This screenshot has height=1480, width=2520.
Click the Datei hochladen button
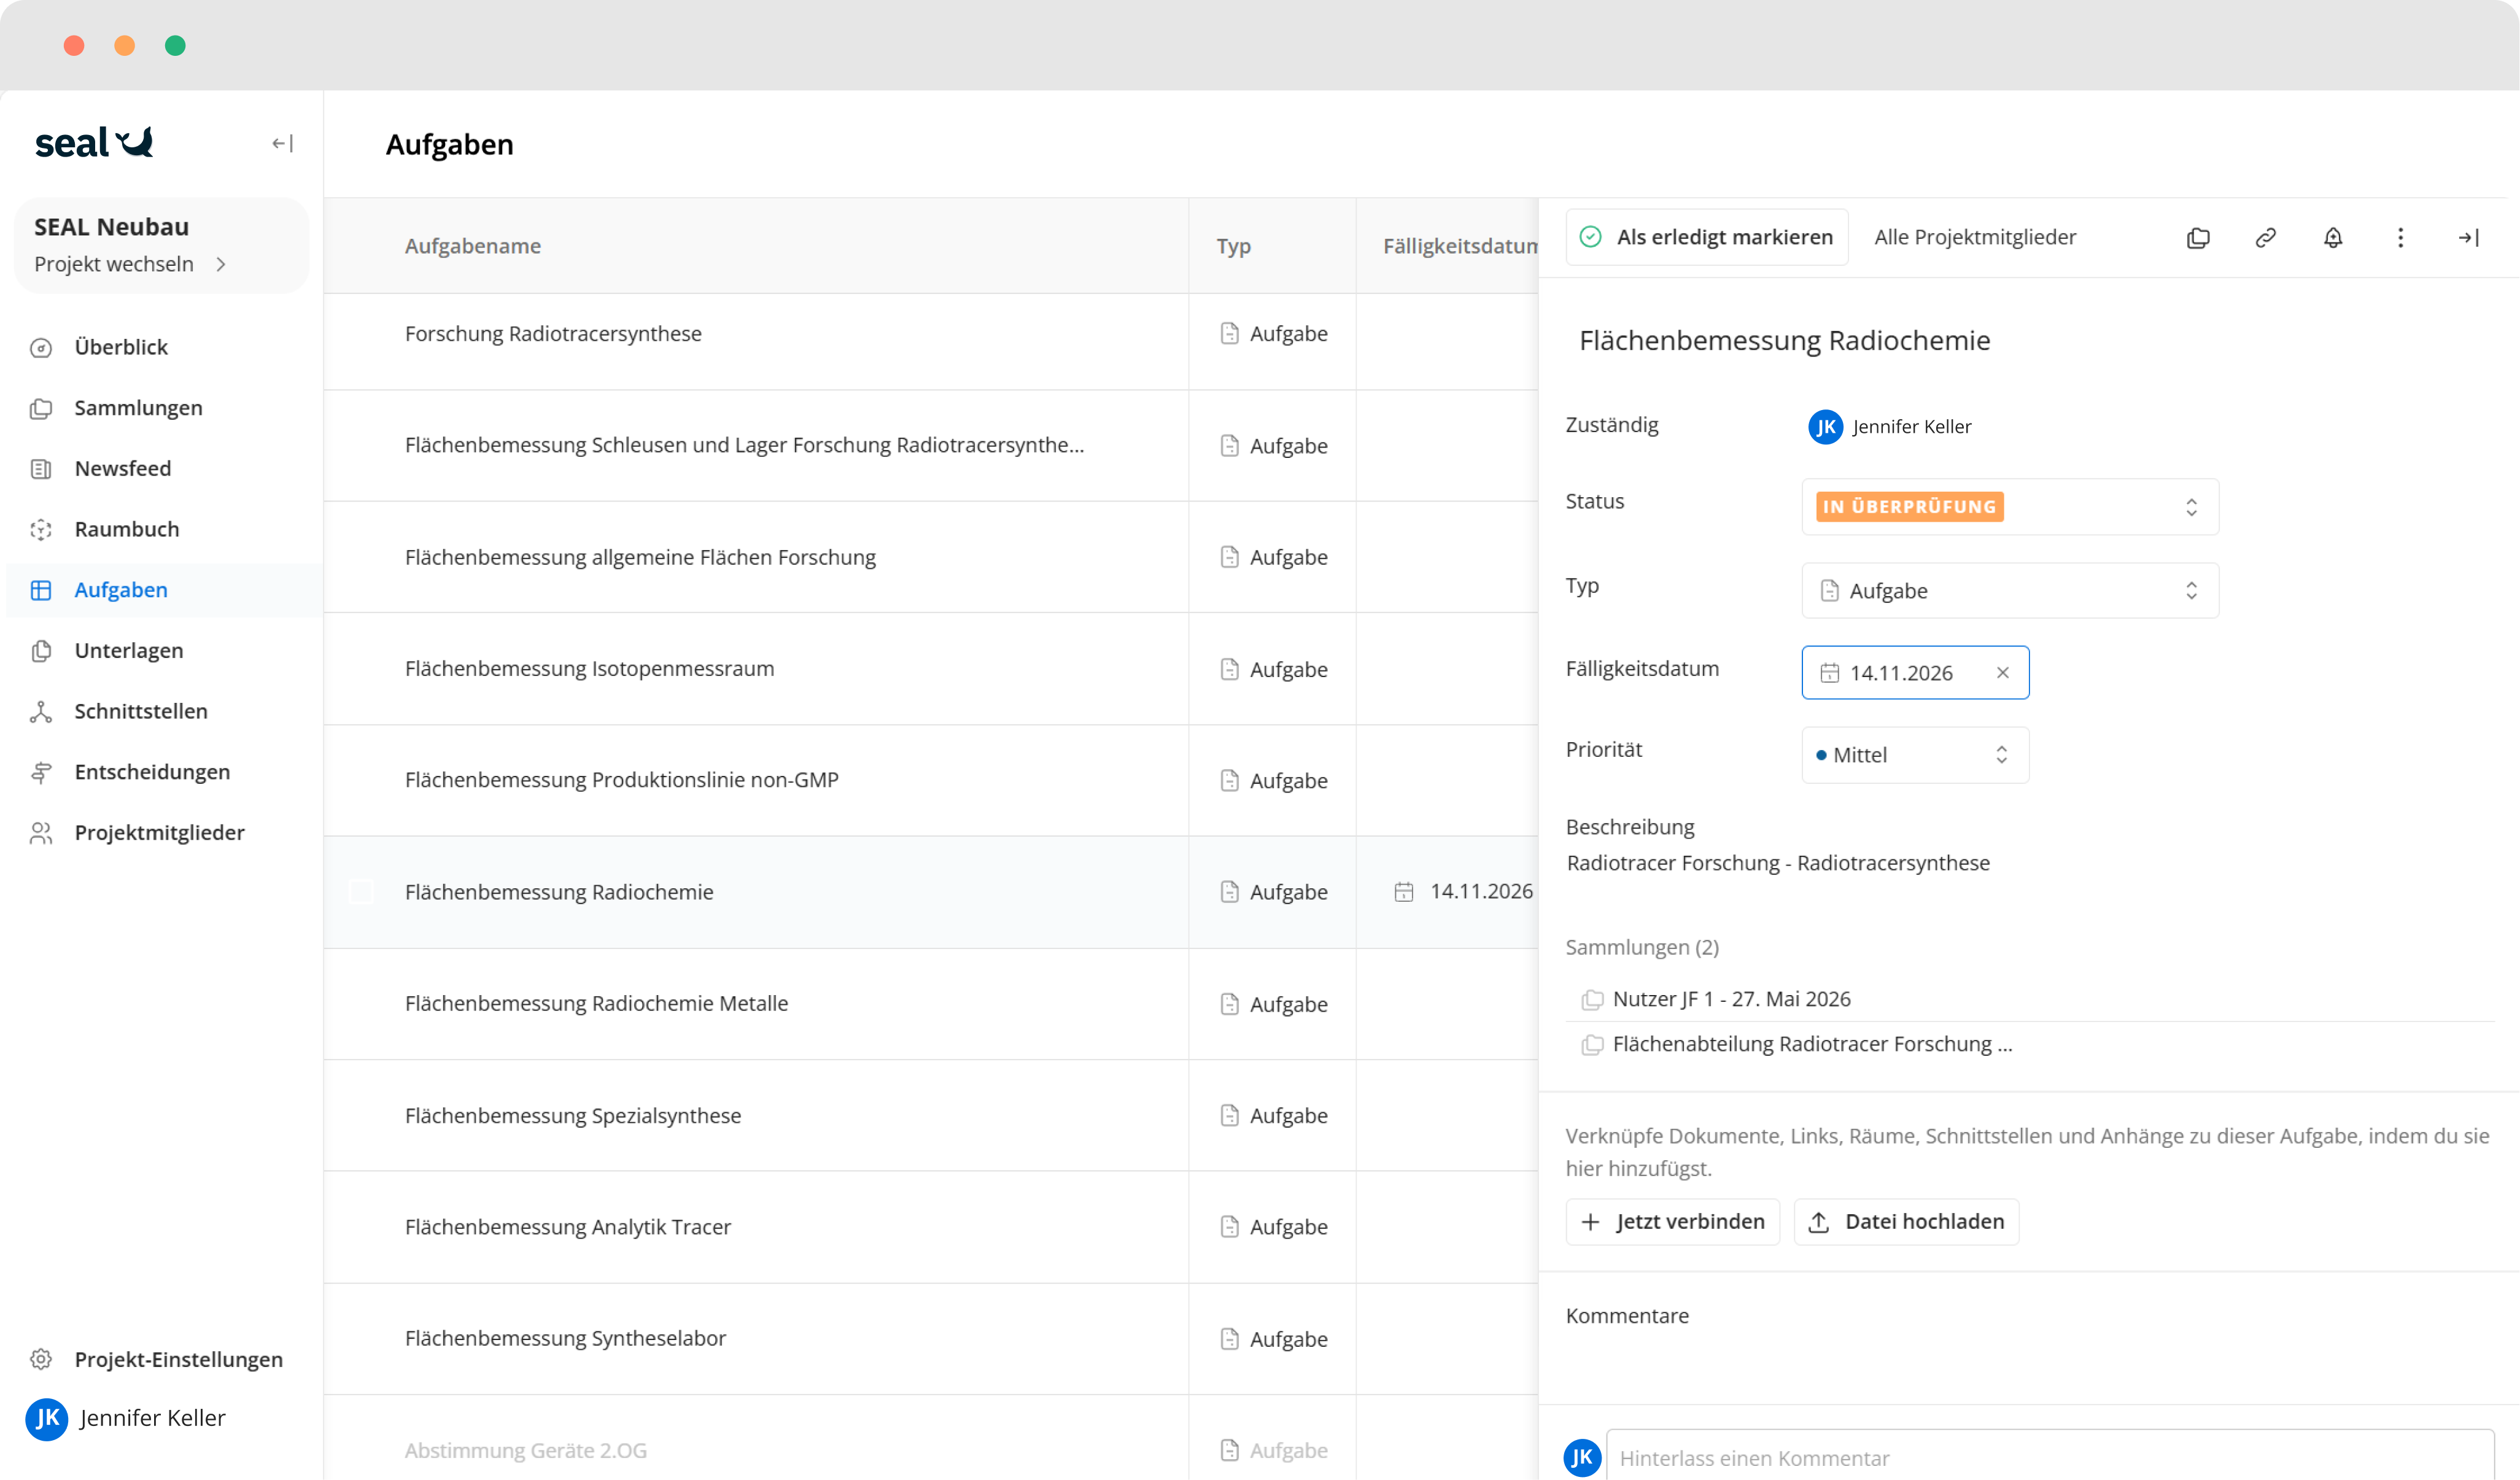(1906, 1221)
